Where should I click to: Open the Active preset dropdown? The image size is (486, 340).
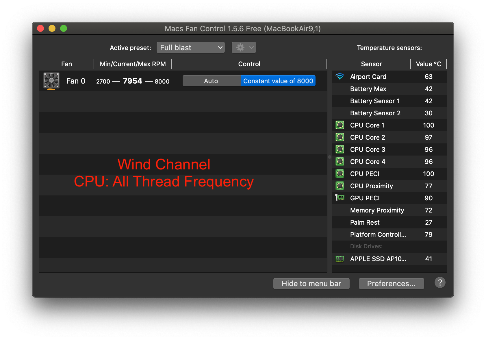click(x=191, y=48)
